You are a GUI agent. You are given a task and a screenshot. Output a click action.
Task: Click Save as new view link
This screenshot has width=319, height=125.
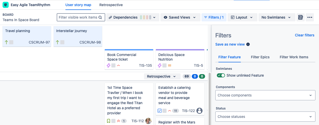[x=230, y=44]
